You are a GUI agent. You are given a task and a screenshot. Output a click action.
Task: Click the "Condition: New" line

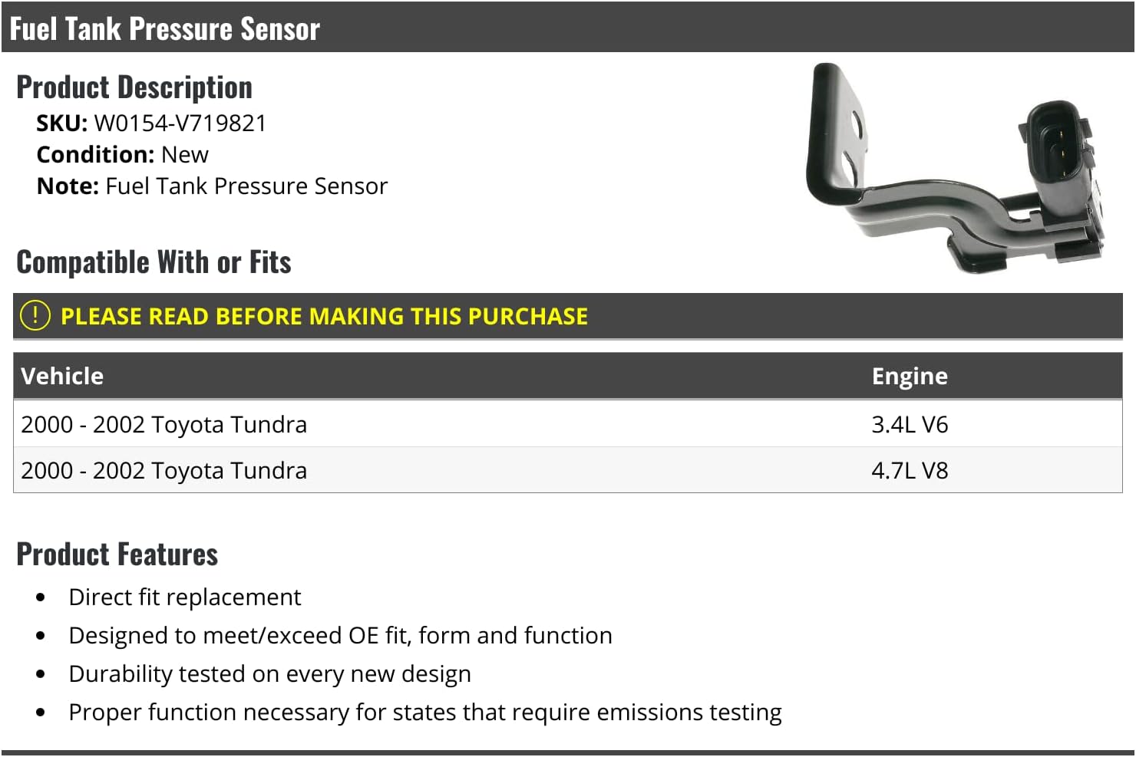pos(123,155)
